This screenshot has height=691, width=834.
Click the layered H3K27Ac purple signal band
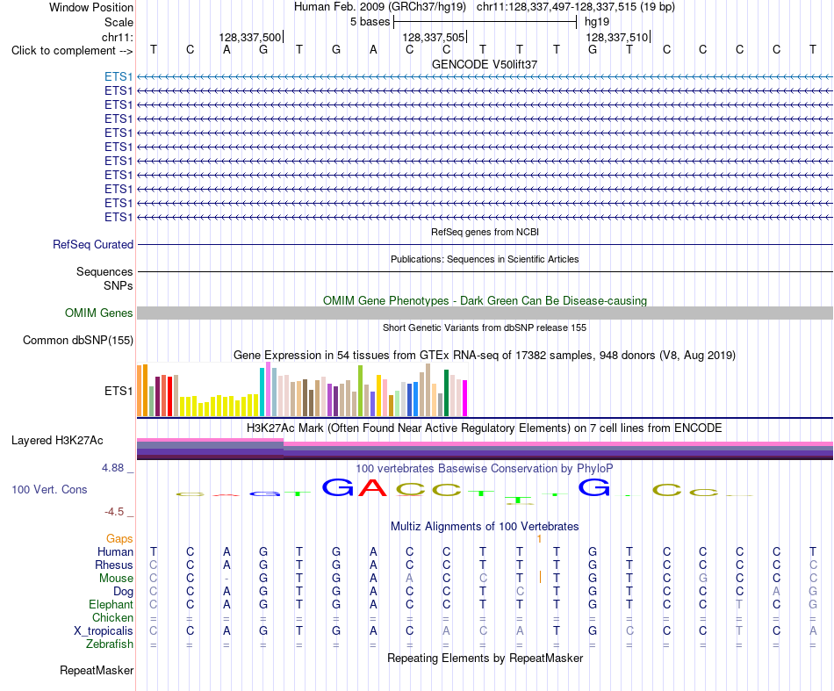coord(485,450)
